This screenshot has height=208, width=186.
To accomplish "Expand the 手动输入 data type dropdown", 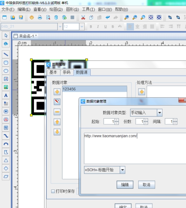I will tap(159, 113).
